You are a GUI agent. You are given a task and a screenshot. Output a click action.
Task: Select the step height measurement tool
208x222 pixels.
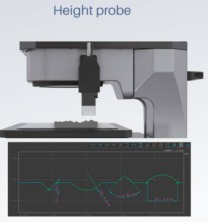[114, 145]
